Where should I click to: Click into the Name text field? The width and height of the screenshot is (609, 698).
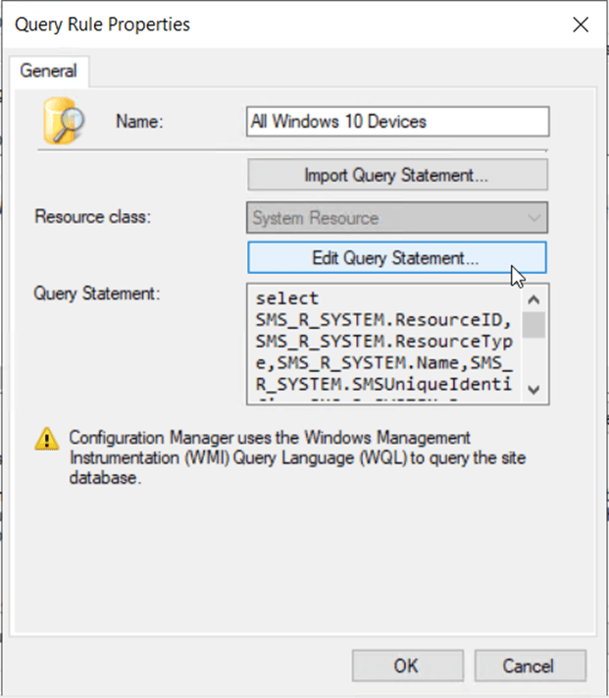[397, 122]
